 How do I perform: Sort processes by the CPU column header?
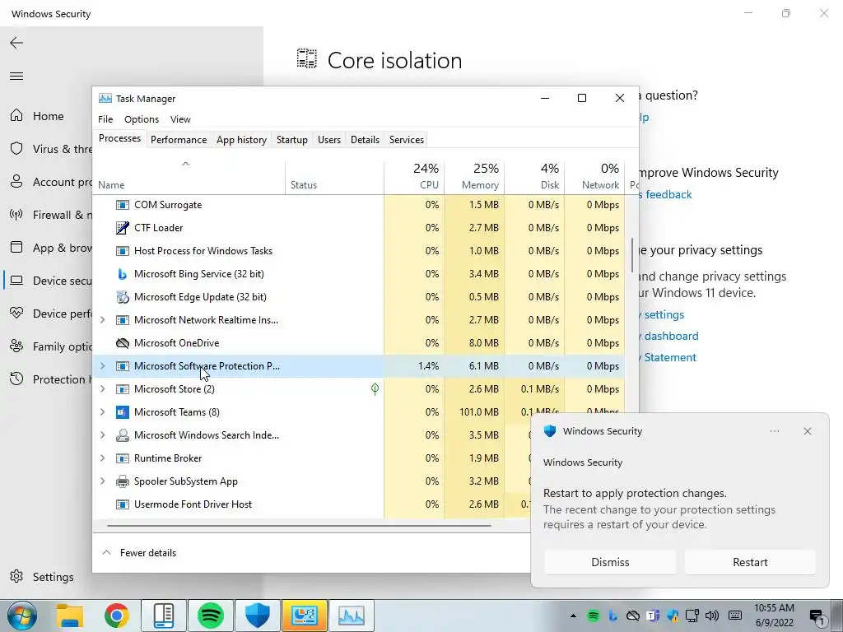(x=414, y=177)
